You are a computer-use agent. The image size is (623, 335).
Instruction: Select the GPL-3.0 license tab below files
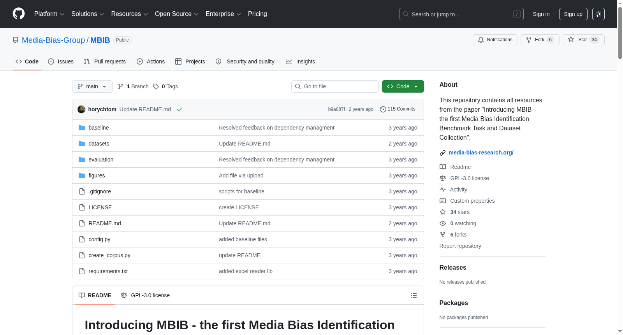coord(145,295)
